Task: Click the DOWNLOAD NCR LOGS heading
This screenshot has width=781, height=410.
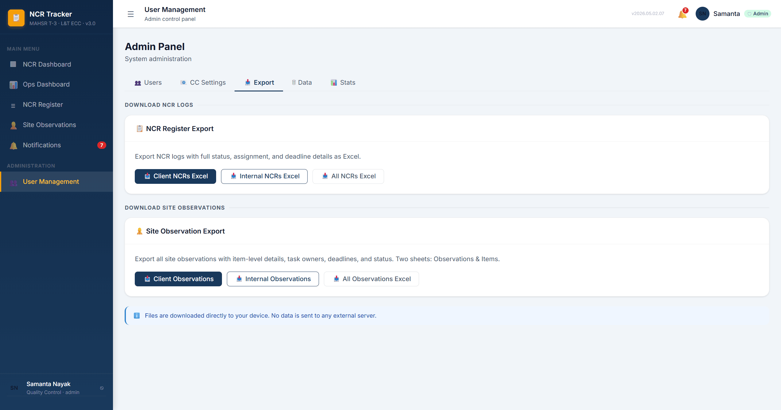Action: point(159,105)
